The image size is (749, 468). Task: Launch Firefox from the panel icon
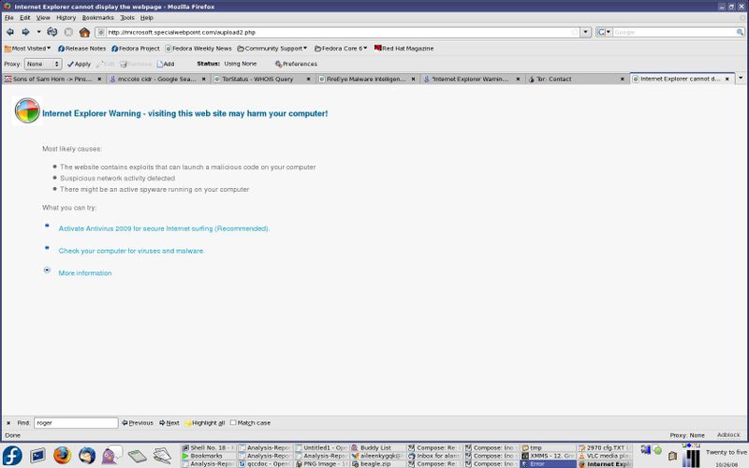click(62, 456)
